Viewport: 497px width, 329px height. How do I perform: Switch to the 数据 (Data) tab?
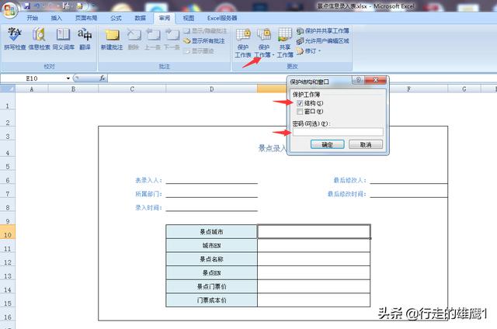click(x=140, y=18)
